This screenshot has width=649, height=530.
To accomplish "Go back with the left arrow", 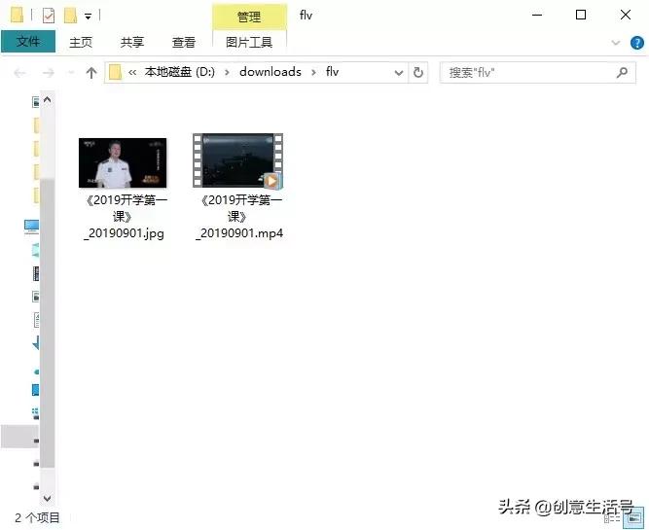I will (x=19, y=73).
